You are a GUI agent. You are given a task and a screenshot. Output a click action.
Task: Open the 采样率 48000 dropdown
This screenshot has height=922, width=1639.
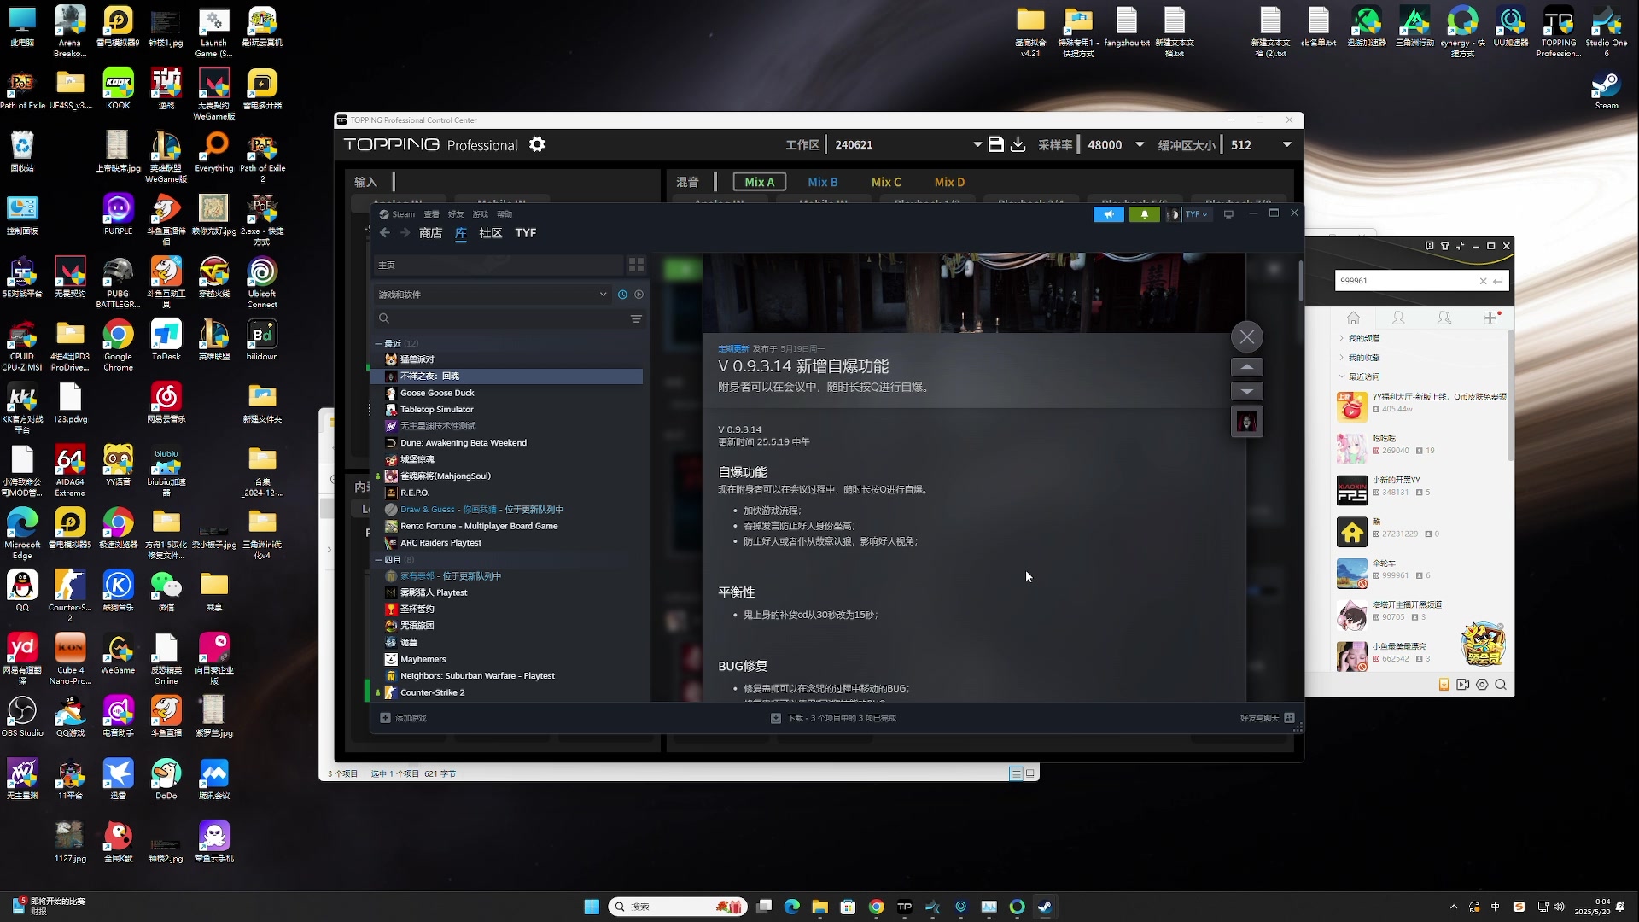tap(1115, 144)
